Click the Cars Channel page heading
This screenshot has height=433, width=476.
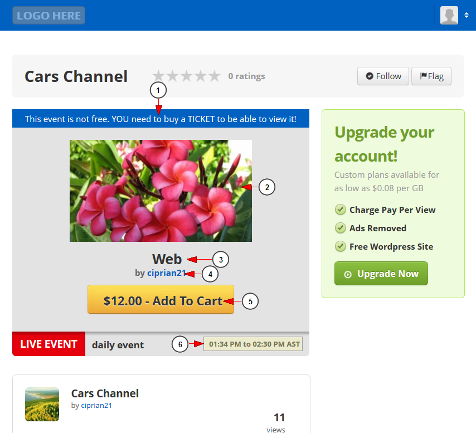point(76,76)
